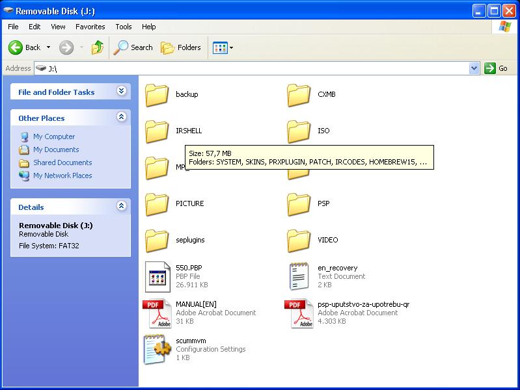Click the Windows flag logo

tap(505, 27)
